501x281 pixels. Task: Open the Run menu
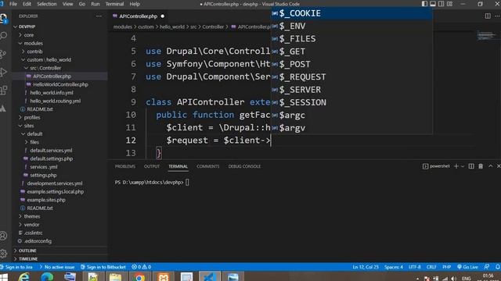[96, 4]
